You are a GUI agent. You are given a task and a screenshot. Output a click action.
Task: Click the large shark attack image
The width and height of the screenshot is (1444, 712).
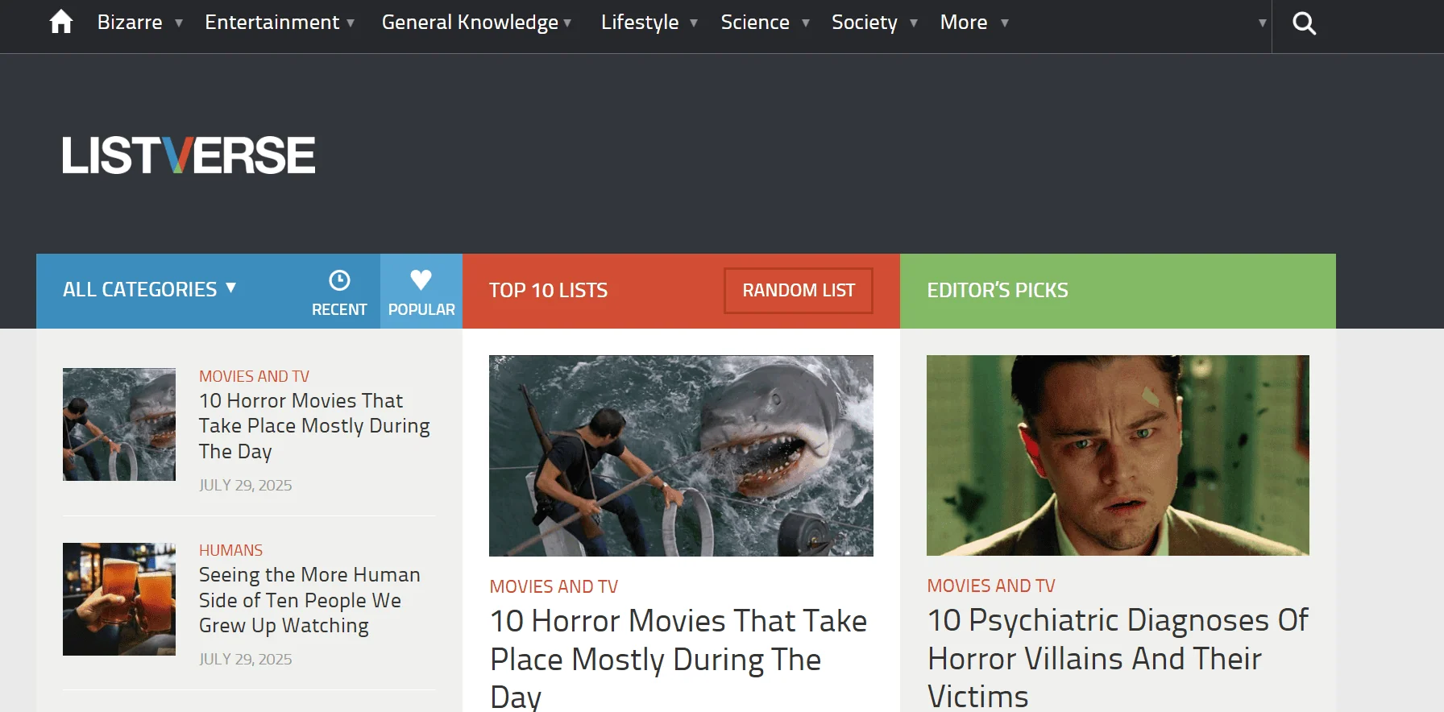pos(681,456)
